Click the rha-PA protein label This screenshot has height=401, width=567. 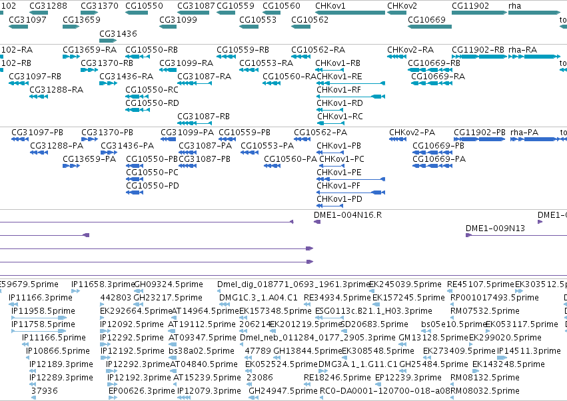(x=524, y=133)
